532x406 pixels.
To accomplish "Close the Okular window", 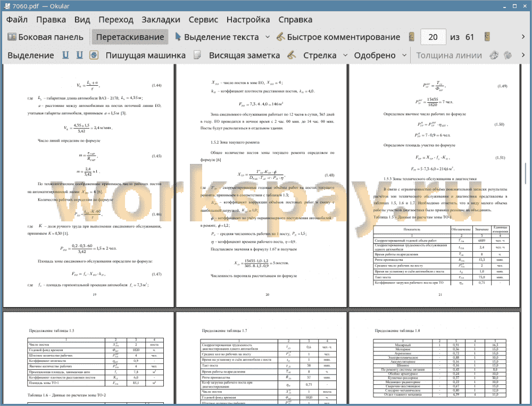I will pos(525,6).
